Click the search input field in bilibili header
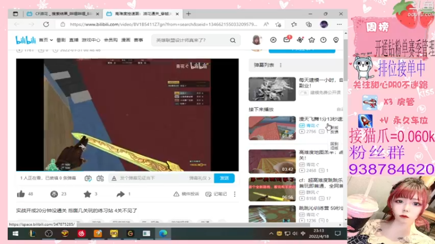 coord(191,40)
